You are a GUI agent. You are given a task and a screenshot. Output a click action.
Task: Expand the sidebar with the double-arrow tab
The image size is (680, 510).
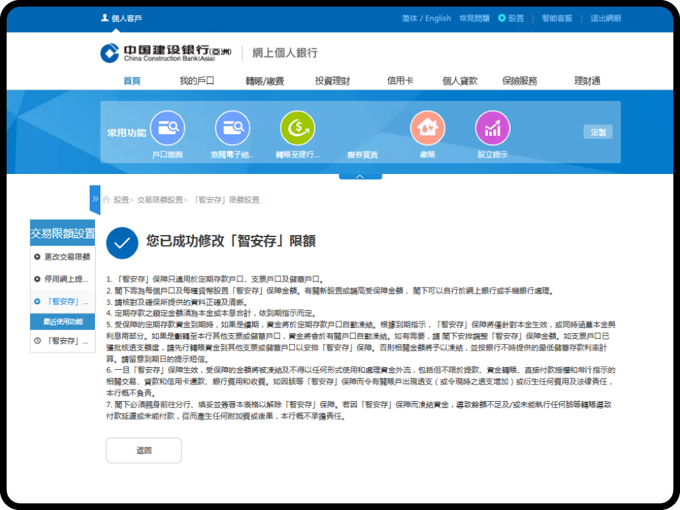(x=95, y=199)
